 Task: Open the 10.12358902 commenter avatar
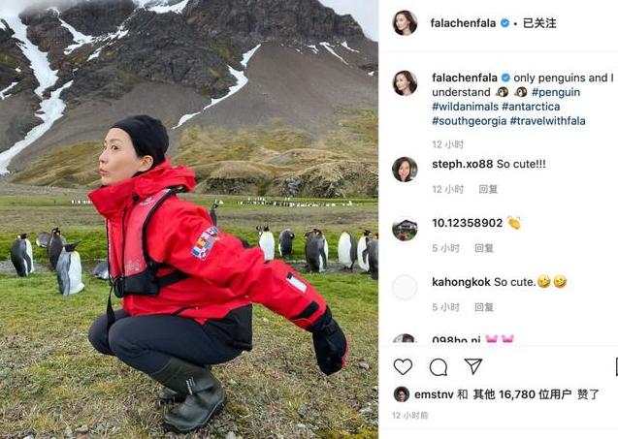pyautogui.click(x=405, y=229)
